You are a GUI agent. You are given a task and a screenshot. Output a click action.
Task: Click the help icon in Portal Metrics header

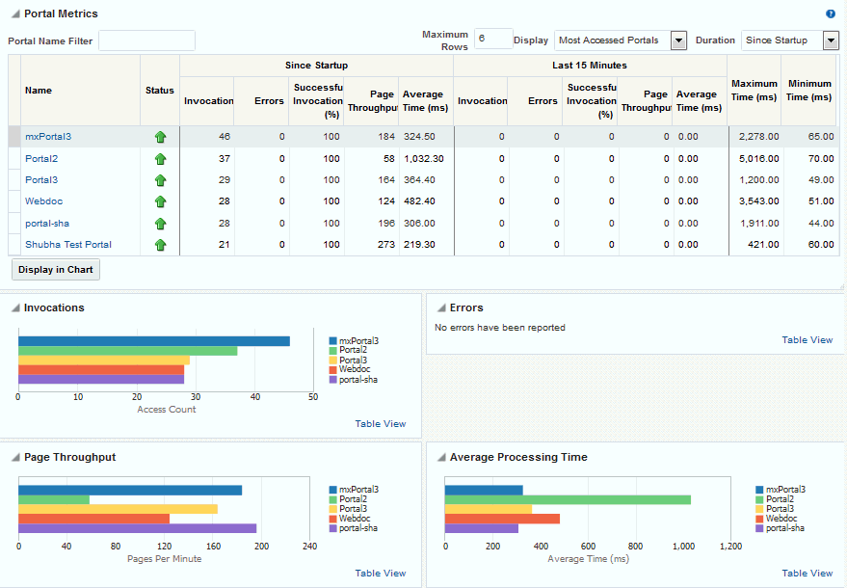(831, 14)
